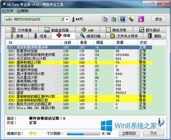Select the (04) 马达启动/停止计数 row
The image size is (171, 140).
tap(80, 59)
